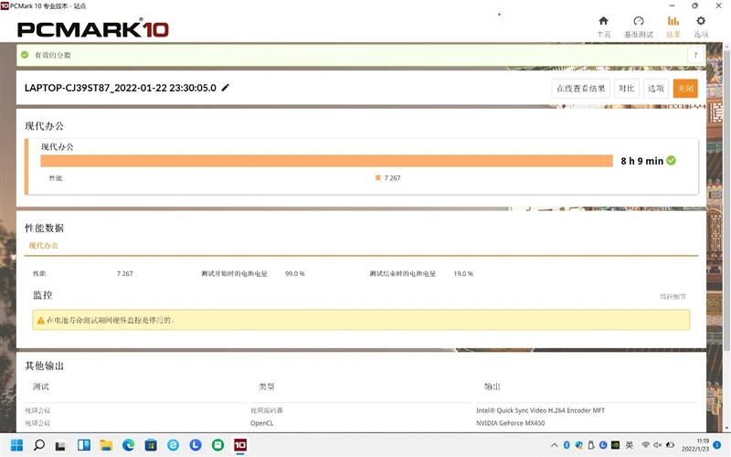The image size is (731, 457).
Task: Switch input method via 英 indicator
Action: [x=630, y=445]
